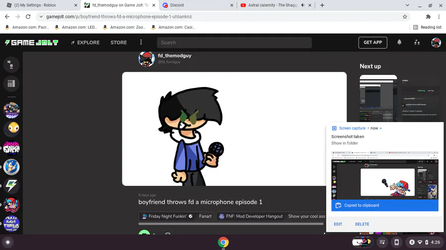Open the media controls shelf icon

(x=382, y=242)
